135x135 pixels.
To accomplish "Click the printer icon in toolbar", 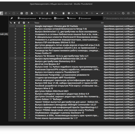I will tap(69, 13).
